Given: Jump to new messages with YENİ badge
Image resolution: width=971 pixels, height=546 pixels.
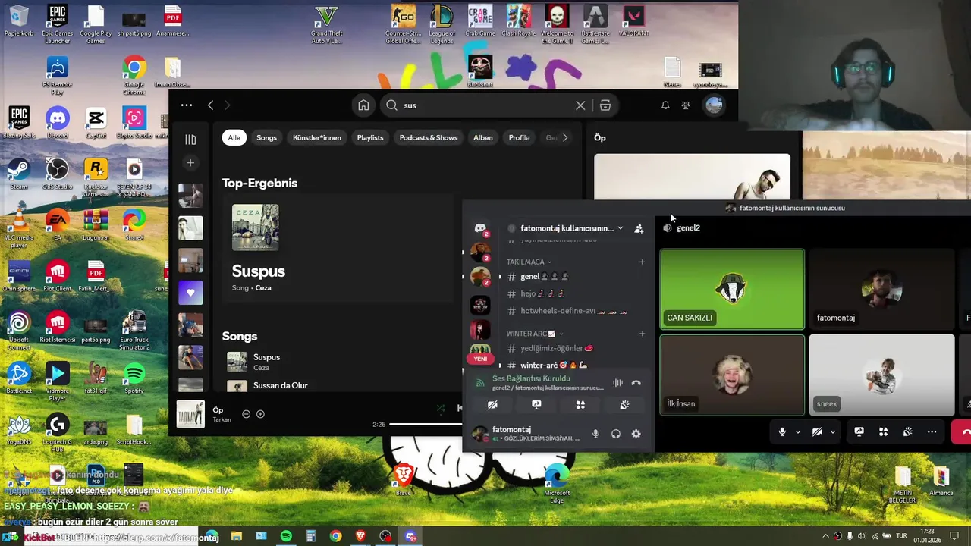Looking at the screenshot, I should tap(480, 359).
